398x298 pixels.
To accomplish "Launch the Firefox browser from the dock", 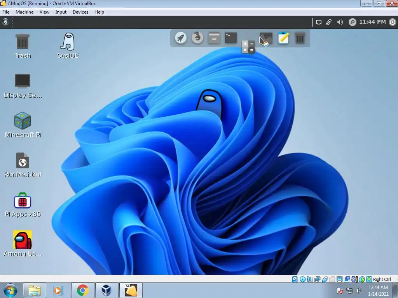I will click(x=197, y=38).
